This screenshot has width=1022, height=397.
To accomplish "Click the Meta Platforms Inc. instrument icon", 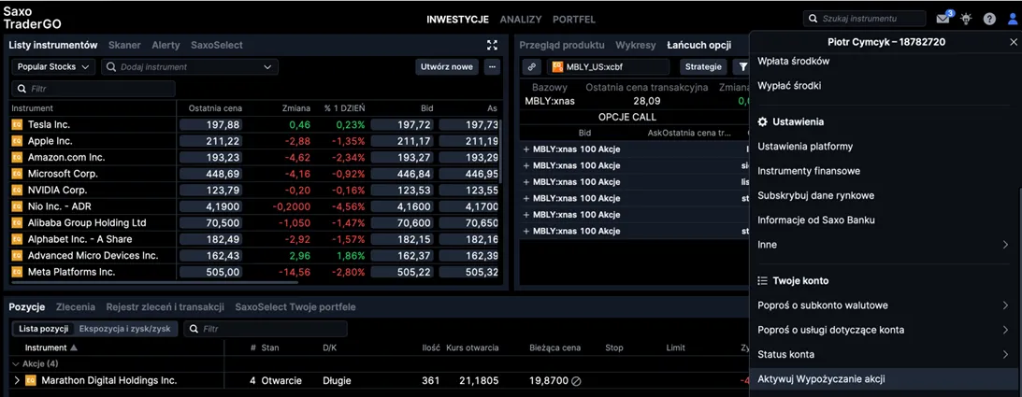I will click(17, 272).
